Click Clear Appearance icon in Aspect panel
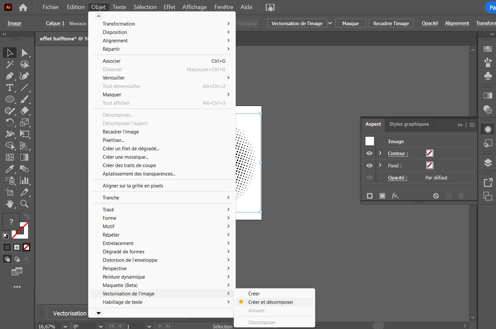The width and height of the screenshot is (496, 329). coord(436,196)
